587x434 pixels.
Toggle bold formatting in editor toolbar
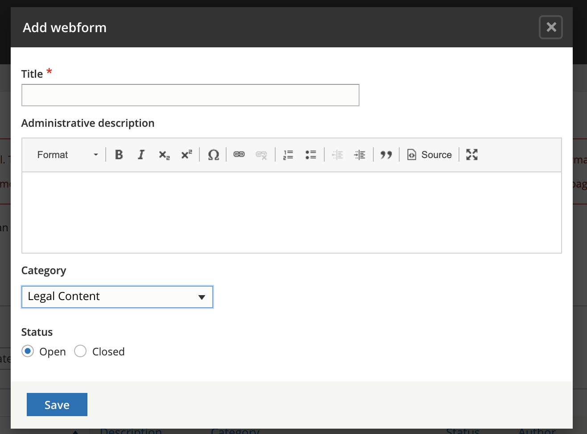(x=119, y=154)
